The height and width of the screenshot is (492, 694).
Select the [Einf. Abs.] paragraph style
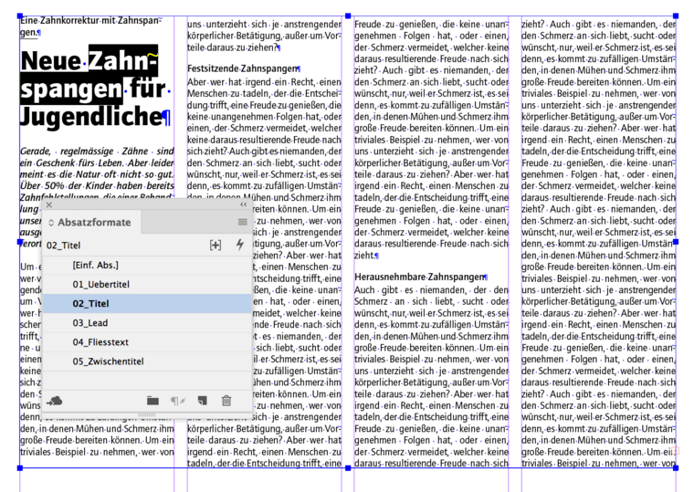(147, 265)
